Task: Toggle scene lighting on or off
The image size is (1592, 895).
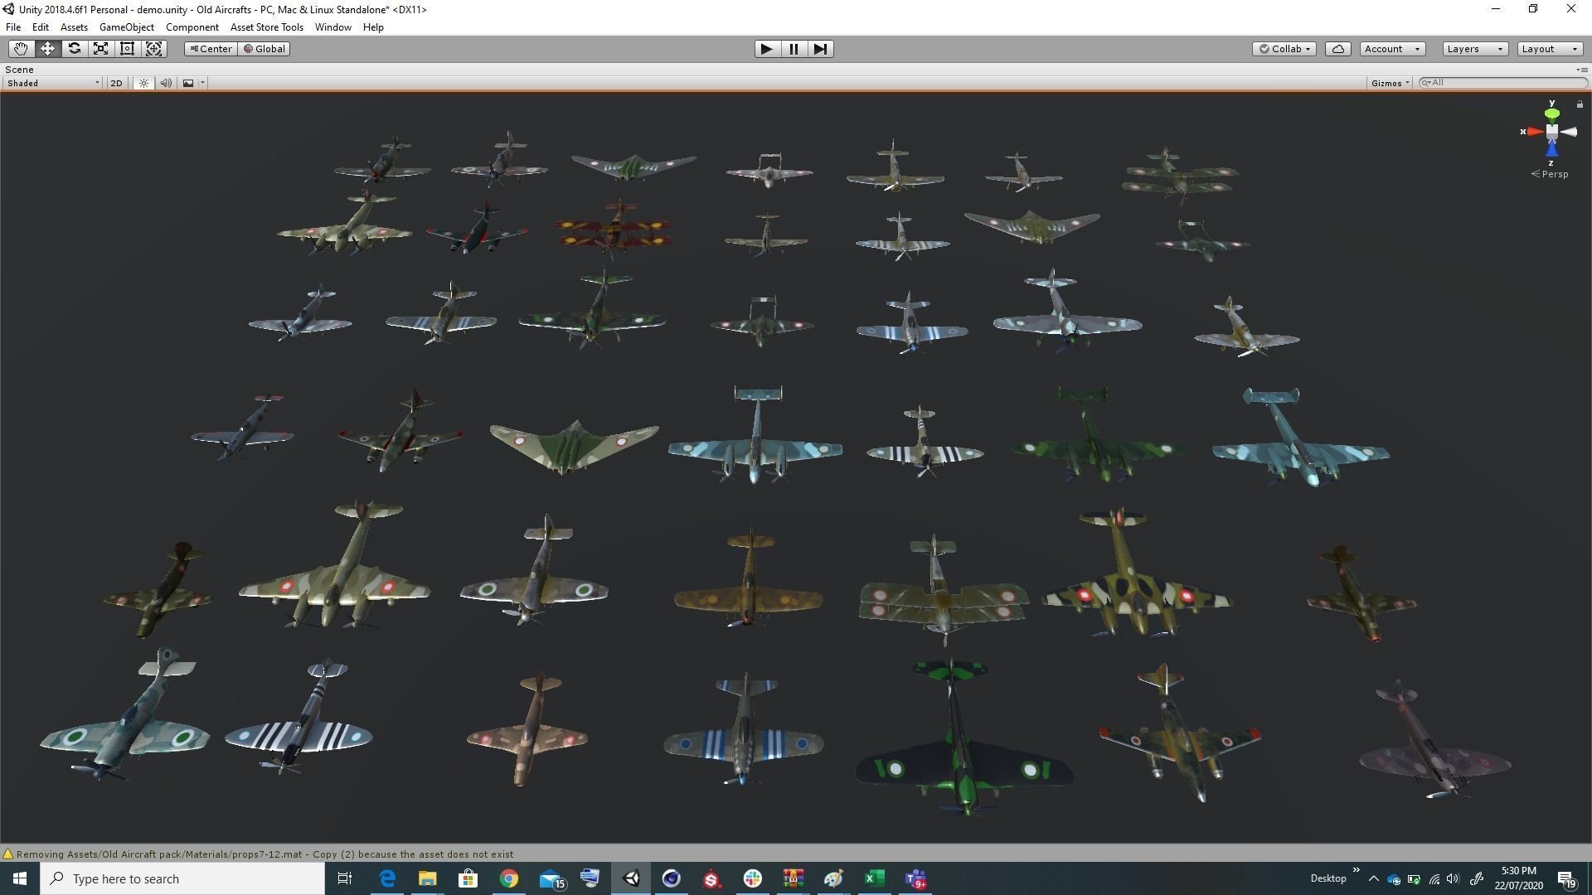Action: pyautogui.click(x=143, y=83)
